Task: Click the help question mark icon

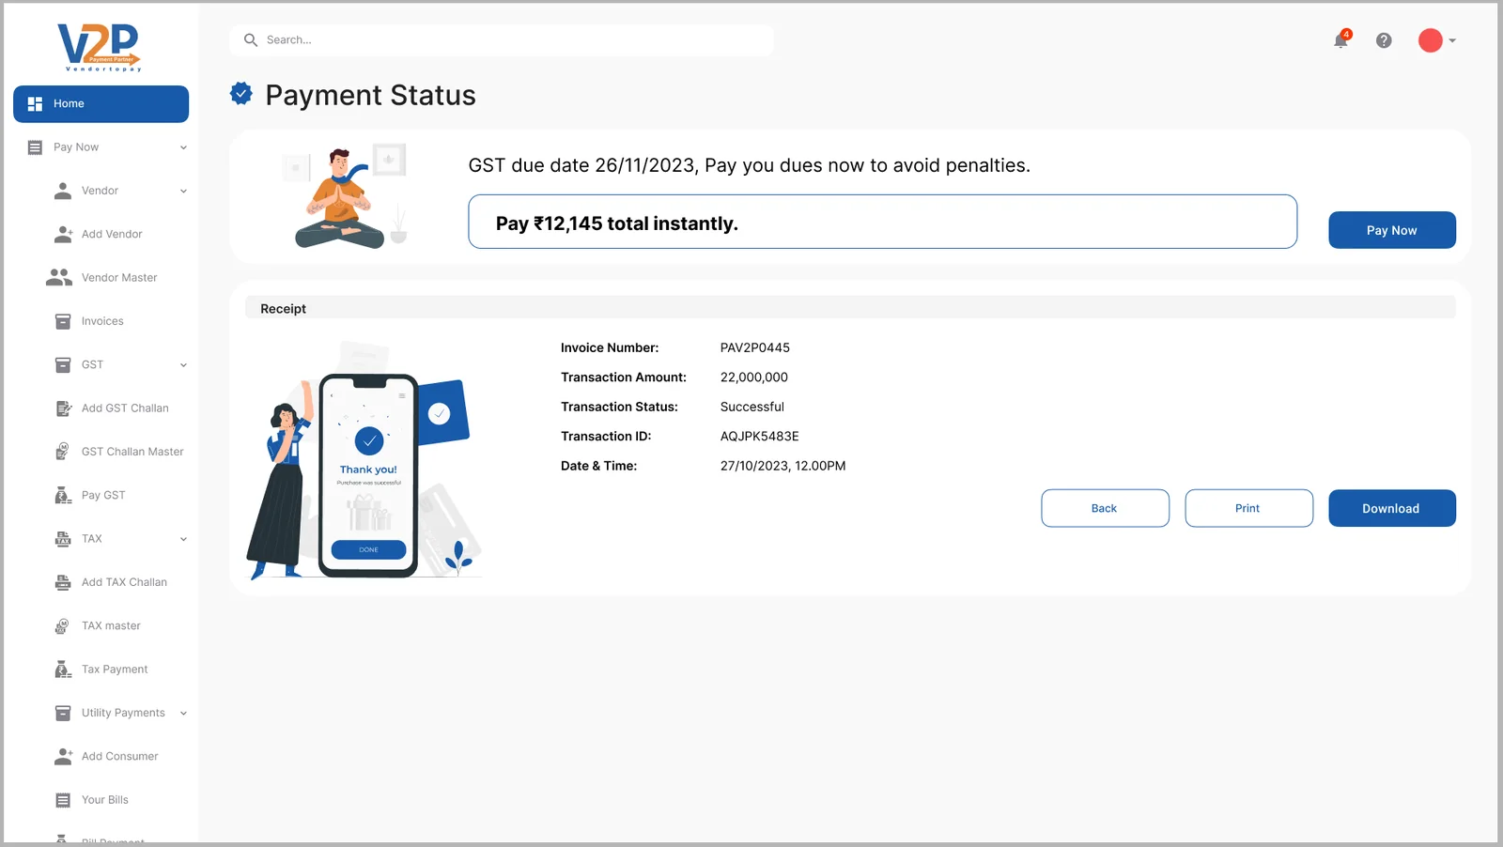Action: click(x=1384, y=40)
